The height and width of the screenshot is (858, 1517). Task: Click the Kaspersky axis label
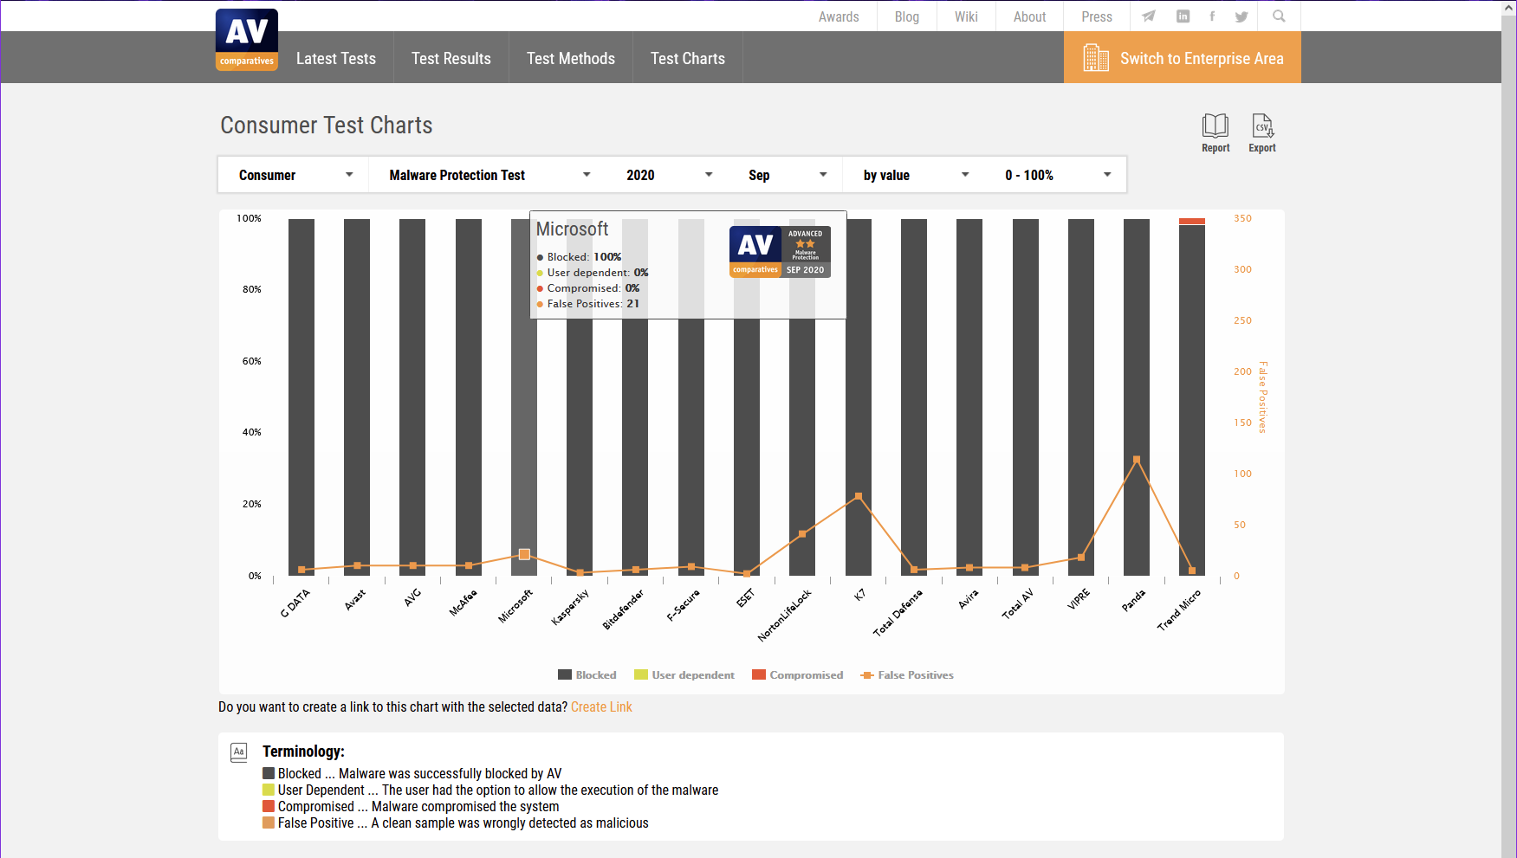pyautogui.click(x=570, y=607)
